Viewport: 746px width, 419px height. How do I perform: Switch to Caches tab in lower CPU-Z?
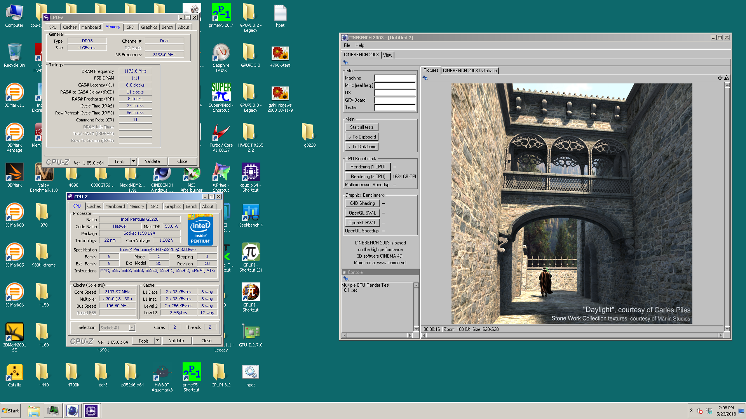click(x=94, y=206)
